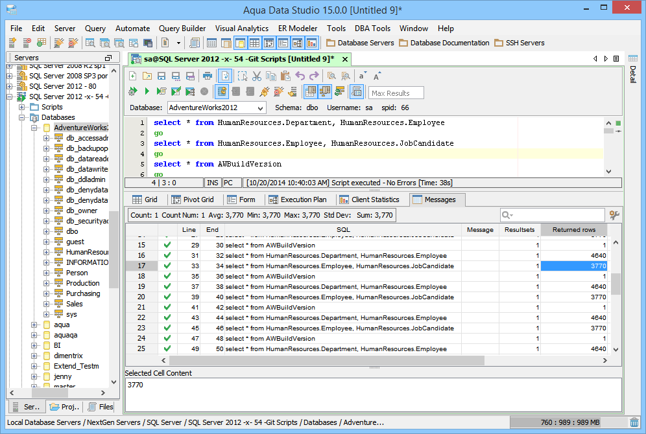Click the Cut scissors icon
This screenshot has height=434, width=646.
point(256,76)
